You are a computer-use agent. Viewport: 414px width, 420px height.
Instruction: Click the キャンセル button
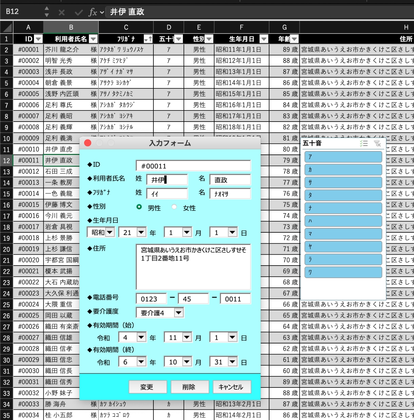(x=232, y=387)
